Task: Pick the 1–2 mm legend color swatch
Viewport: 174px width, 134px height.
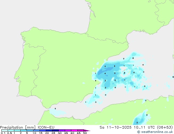Action: coord(17,130)
